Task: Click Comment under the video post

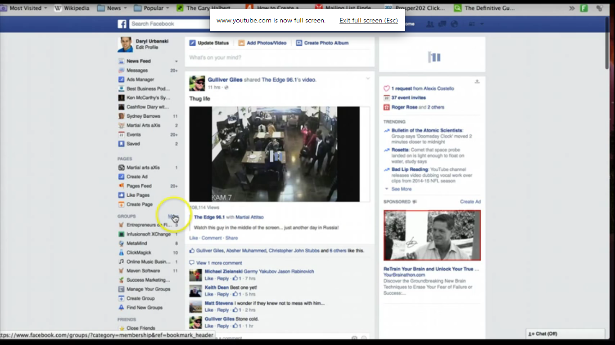Action: pyautogui.click(x=212, y=238)
